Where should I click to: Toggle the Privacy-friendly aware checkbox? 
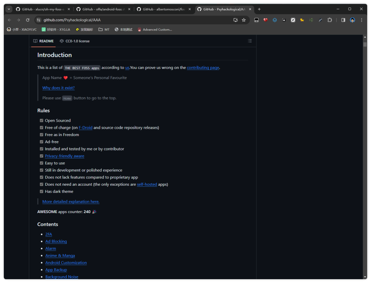pos(42,156)
